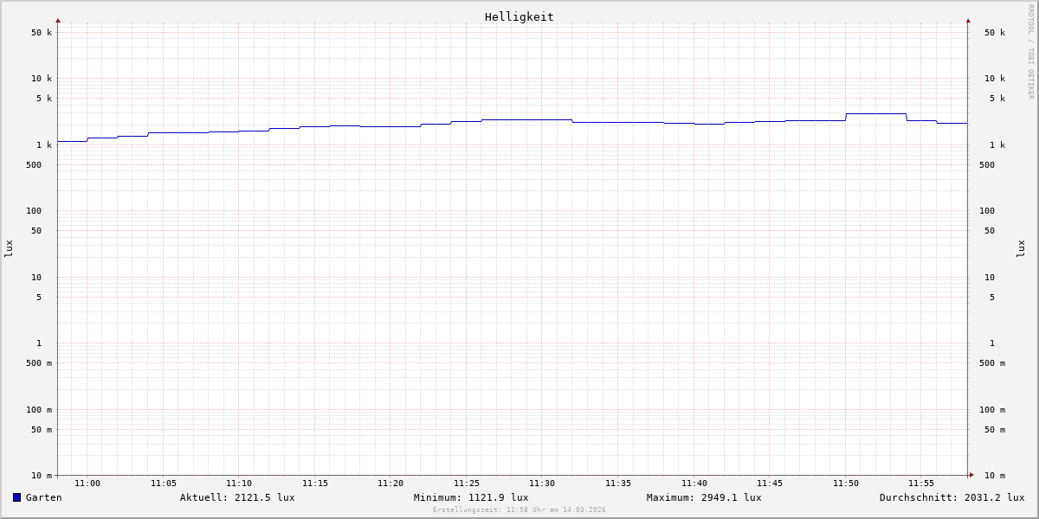Click the Durchschnitt 2031.2 lux value
Image resolution: width=1039 pixels, height=519 pixels.
(952, 497)
